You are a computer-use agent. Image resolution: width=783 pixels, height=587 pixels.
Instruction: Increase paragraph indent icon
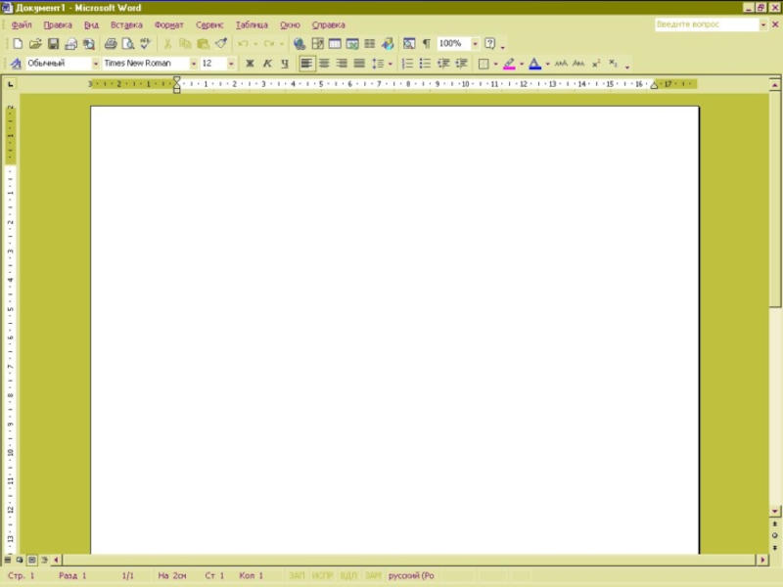click(x=461, y=64)
